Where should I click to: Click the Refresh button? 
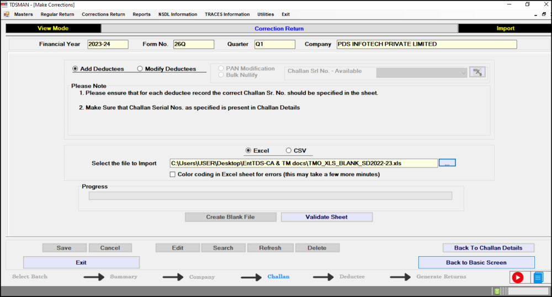click(270, 248)
